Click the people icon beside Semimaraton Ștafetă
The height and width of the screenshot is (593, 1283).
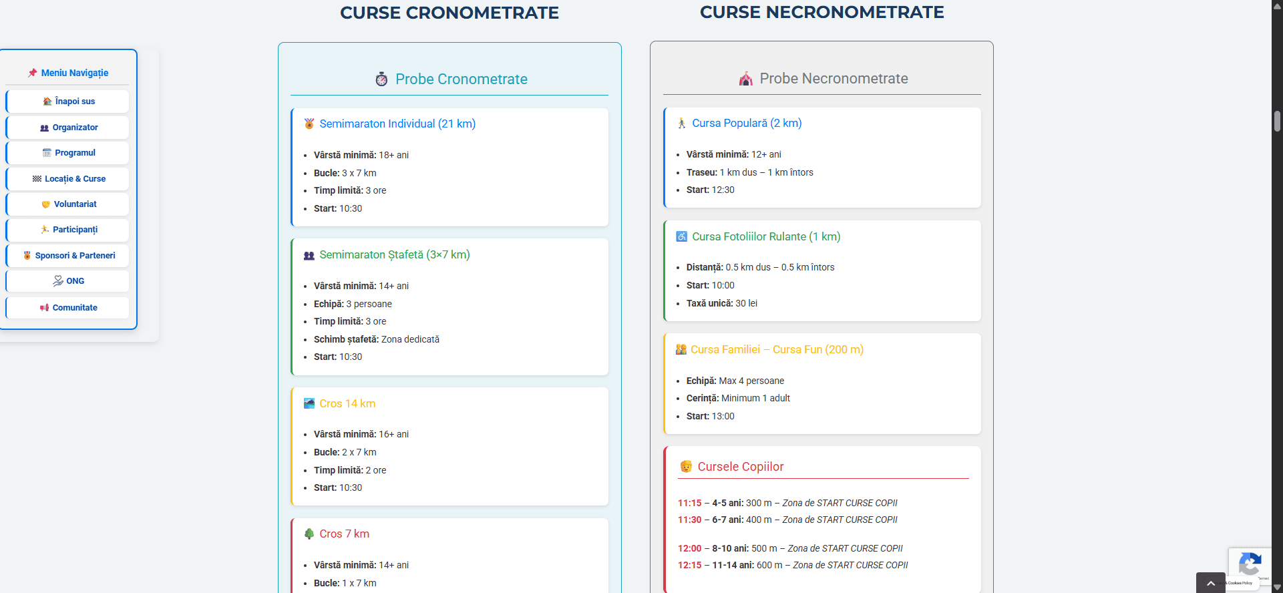[x=309, y=255]
